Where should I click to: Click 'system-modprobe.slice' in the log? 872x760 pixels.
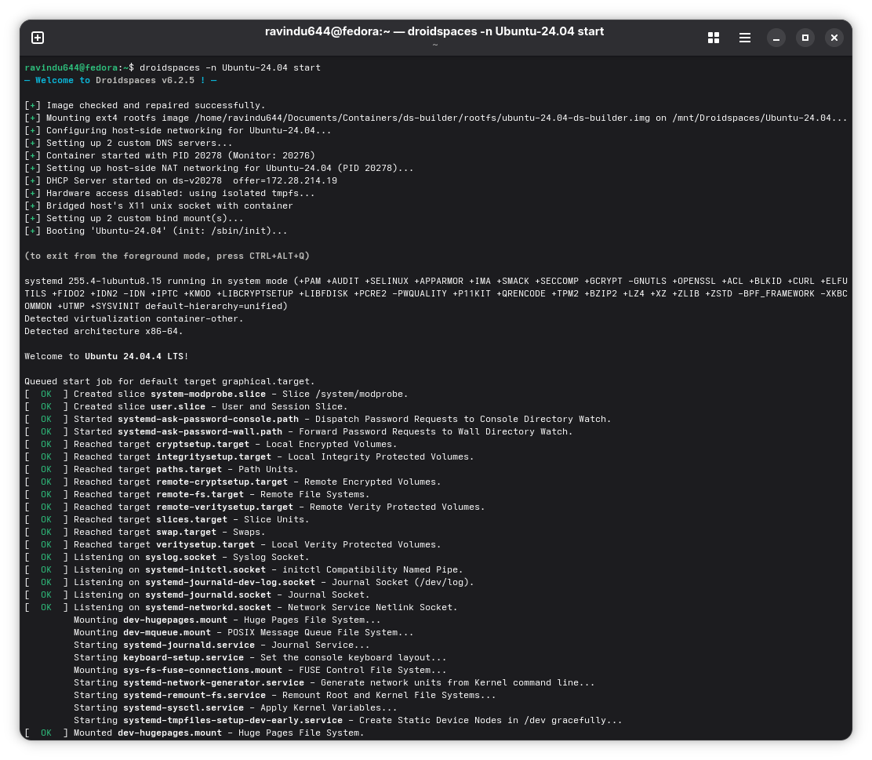click(x=208, y=395)
